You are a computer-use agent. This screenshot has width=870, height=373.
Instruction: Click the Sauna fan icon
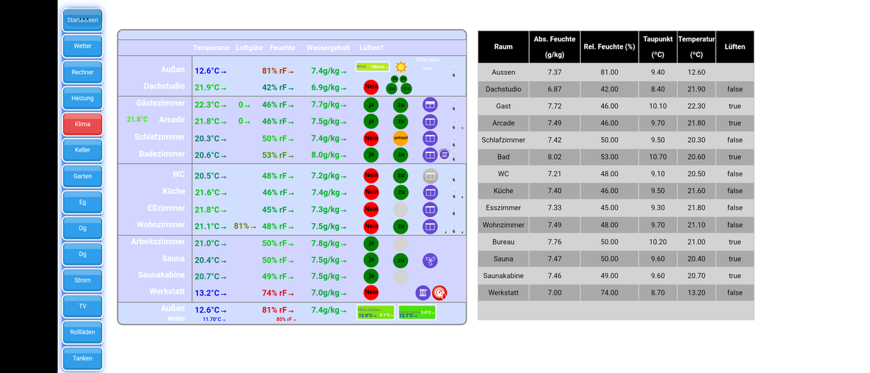(x=430, y=260)
